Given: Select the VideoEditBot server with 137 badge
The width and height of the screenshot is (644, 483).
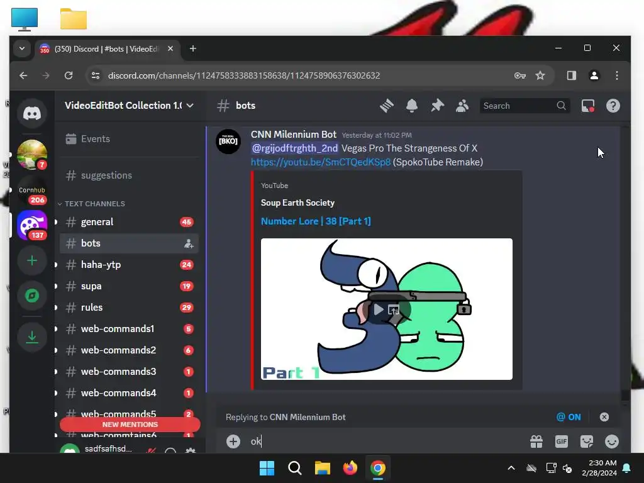Looking at the screenshot, I should (32, 225).
